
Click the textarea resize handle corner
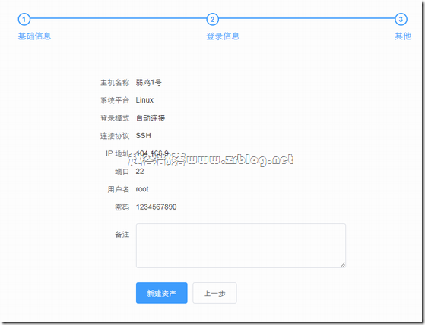[343, 265]
